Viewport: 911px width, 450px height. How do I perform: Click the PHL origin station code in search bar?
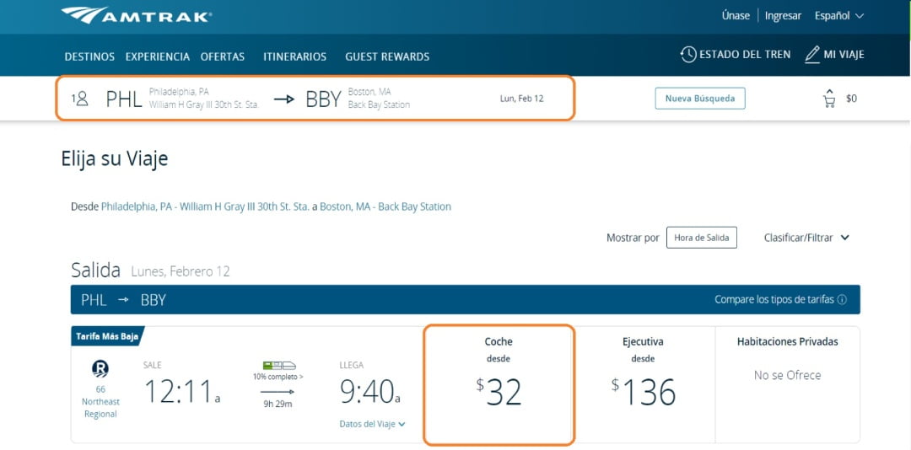click(124, 99)
